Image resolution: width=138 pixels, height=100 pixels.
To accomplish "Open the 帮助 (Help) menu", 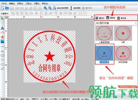I will [x=45, y=4].
